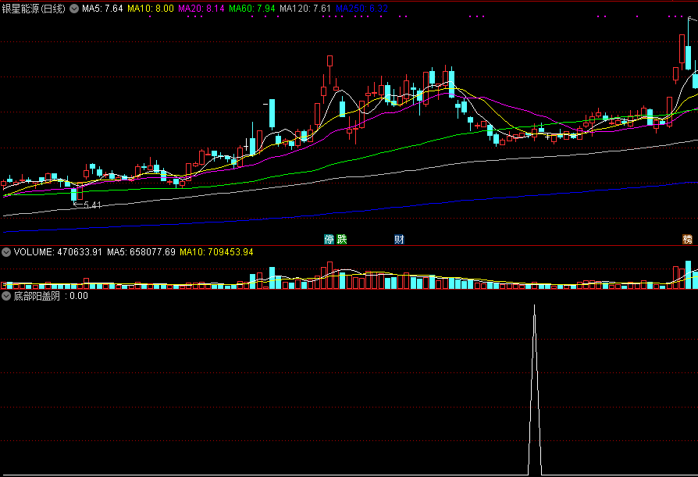Open the 停 event marker
698x477 pixels.
(x=329, y=240)
